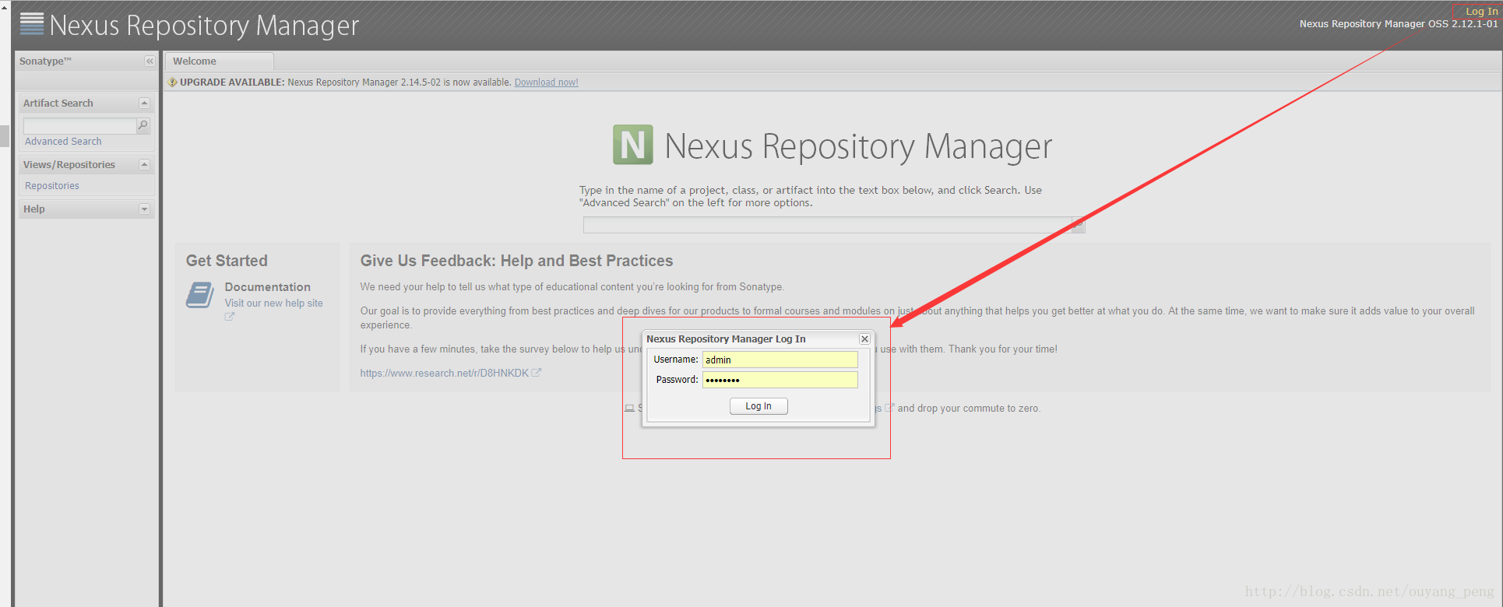Click the artifact search magnifier icon
1503x607 pixels.
point(143,125)
